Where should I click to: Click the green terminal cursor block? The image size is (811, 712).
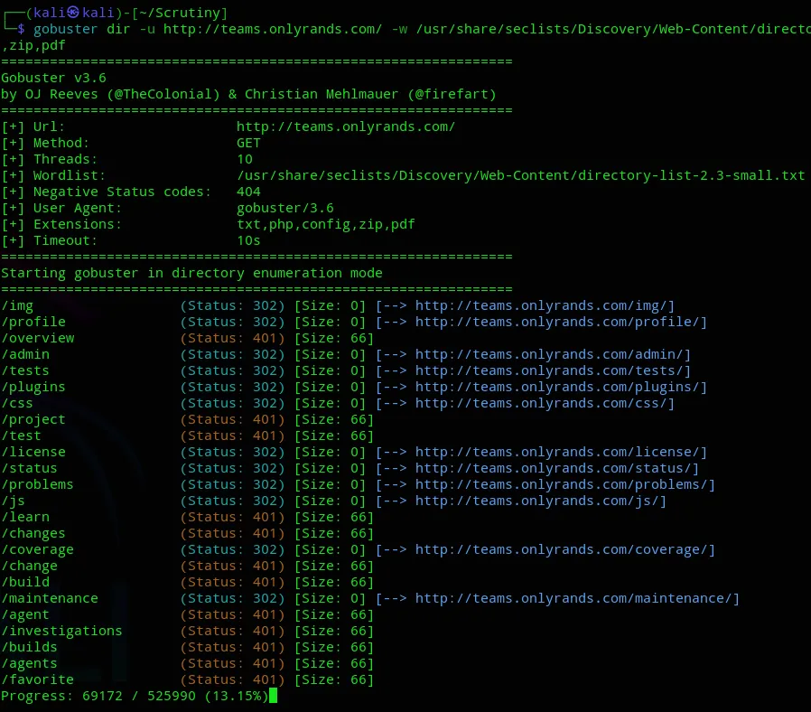273,696
